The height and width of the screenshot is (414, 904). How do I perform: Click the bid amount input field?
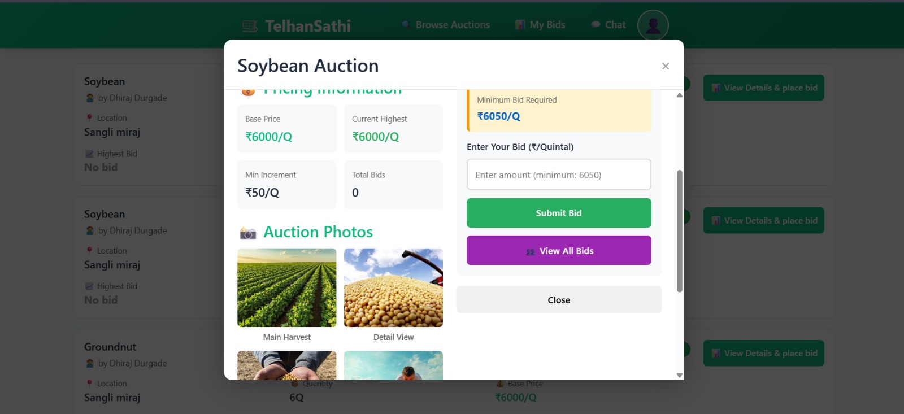pos(558,175)
